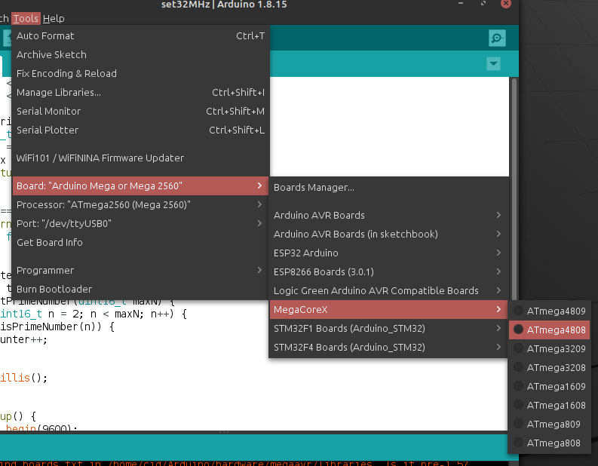Close the Arduino window
The image size is (598, 466).
[x=506, y=4]
